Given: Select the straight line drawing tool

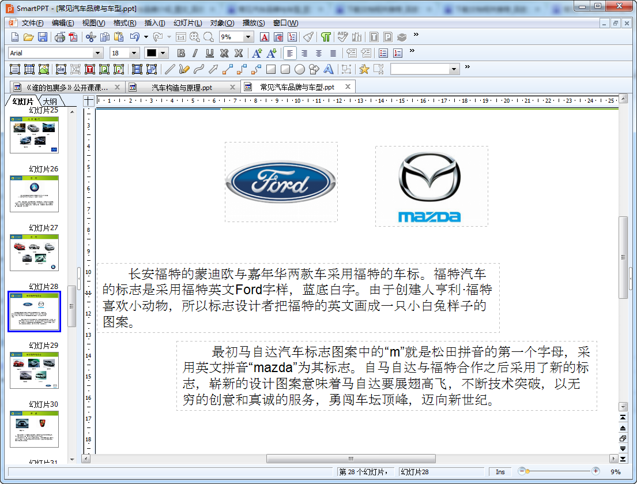Looking at the screenshot, I should tap(169, 69).
